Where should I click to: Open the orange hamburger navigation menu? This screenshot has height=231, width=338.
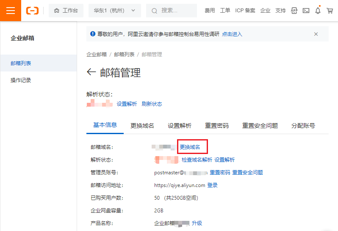click(x=10, y=11)
